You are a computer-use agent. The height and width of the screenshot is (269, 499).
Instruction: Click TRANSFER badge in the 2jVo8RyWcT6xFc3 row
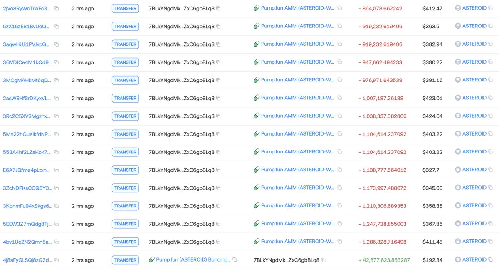click(x=125, y=8)
